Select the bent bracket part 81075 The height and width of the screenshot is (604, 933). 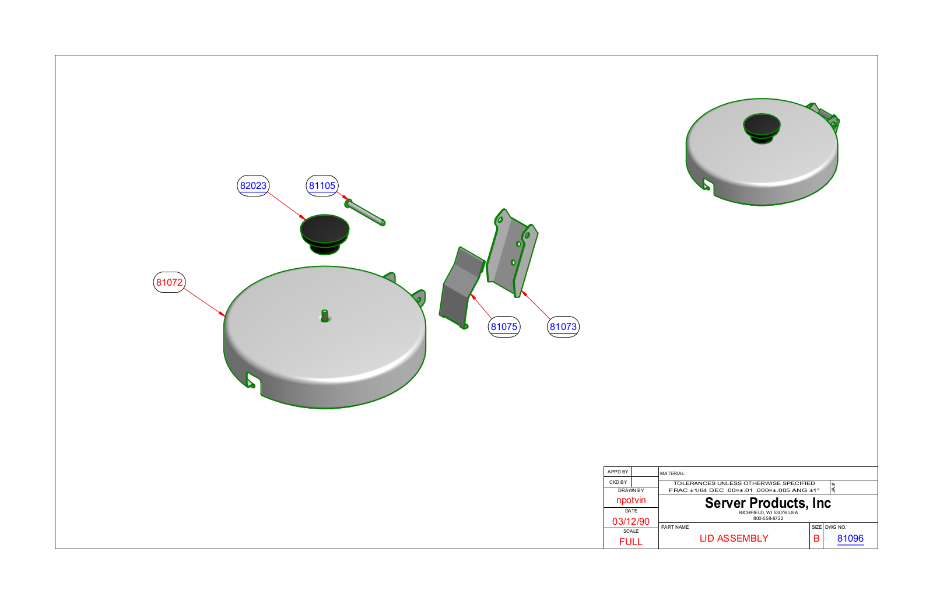tap(461, 288)
